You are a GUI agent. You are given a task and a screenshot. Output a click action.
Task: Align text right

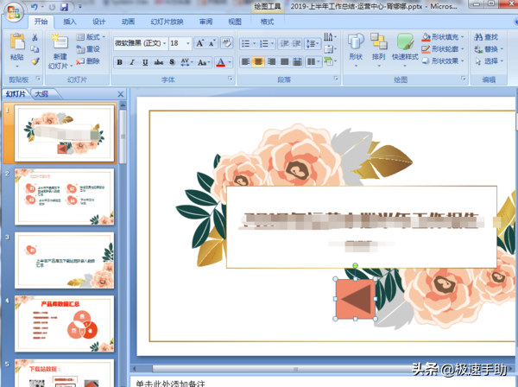[272, 61]
